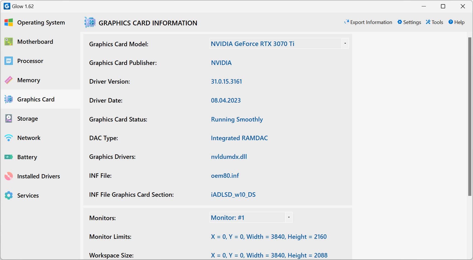The width and height of the screenshot is (473, 260).
Task: Click the vertical scrollbar thumb
Action: pyautogui.click(x=470, y=116)
